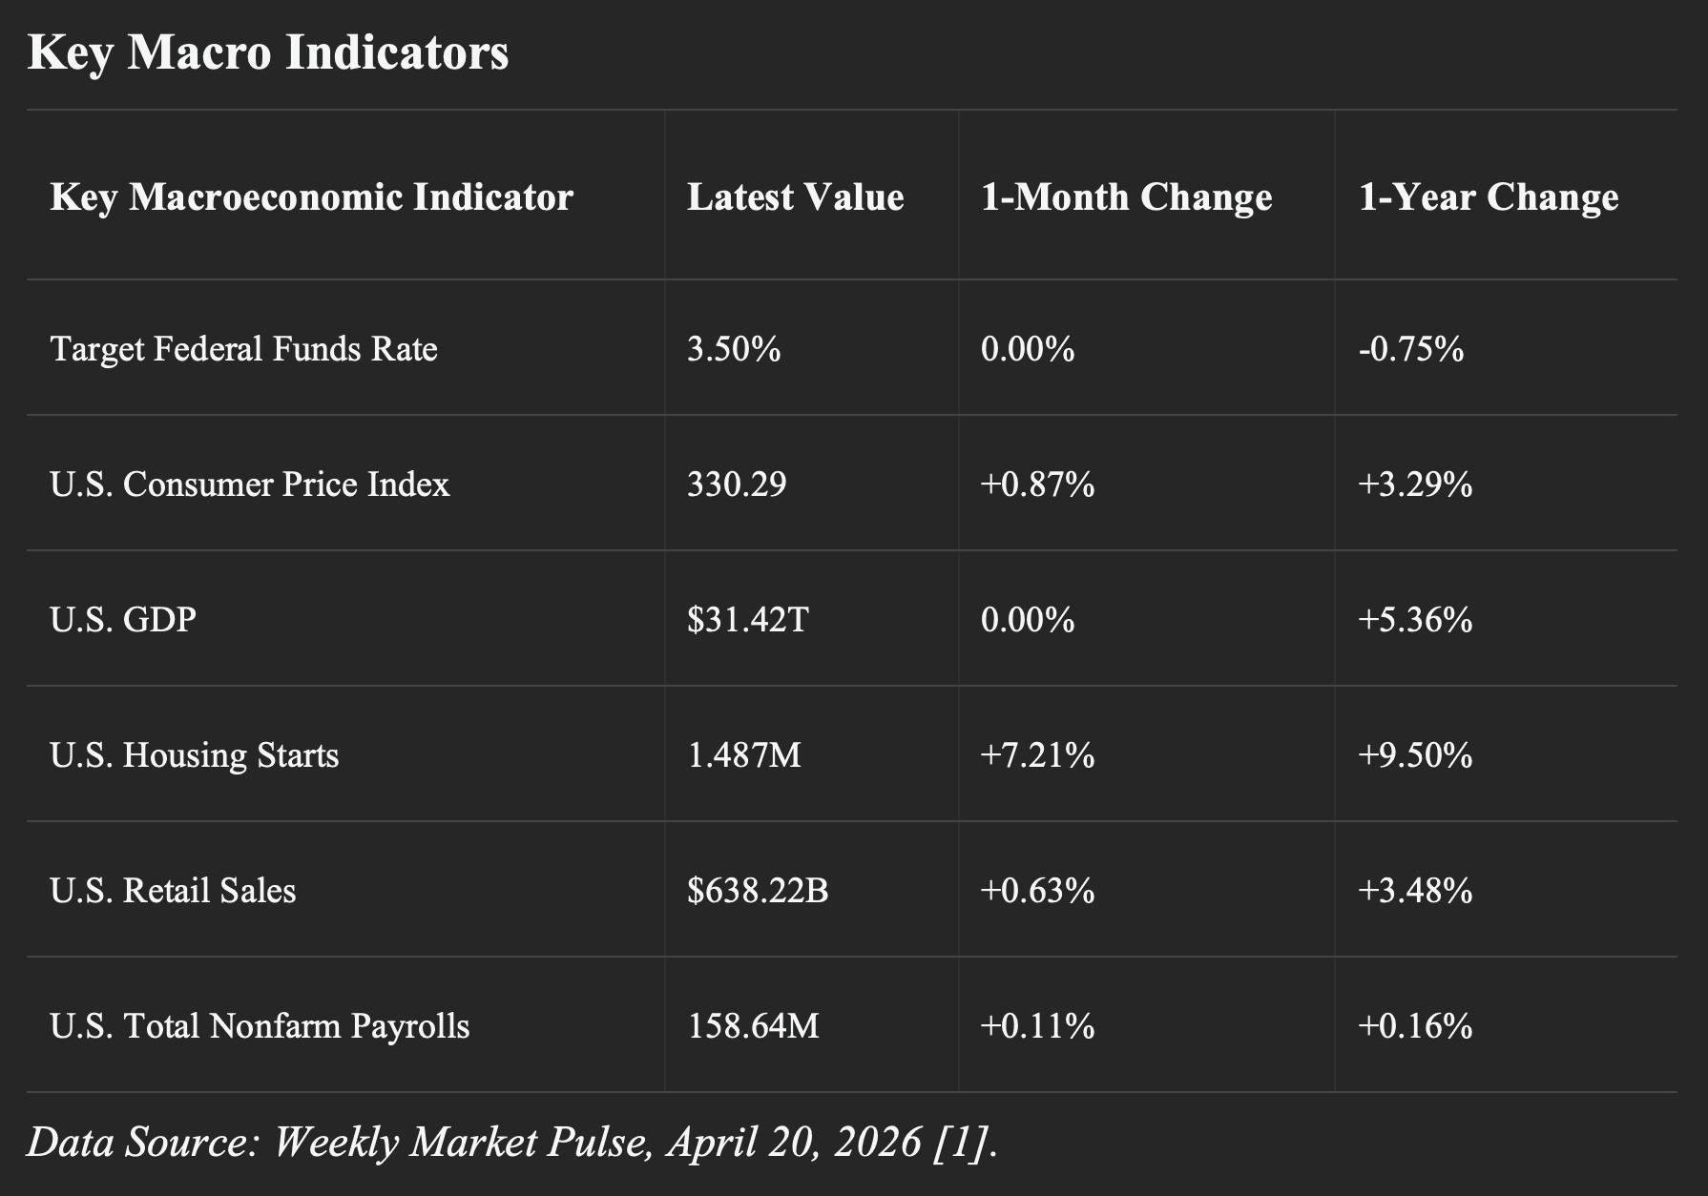The width and height of the screenshot is (1708, 1196).
Task: Select the $638.22B retail sales value
Action: click(x=758, y=891)
